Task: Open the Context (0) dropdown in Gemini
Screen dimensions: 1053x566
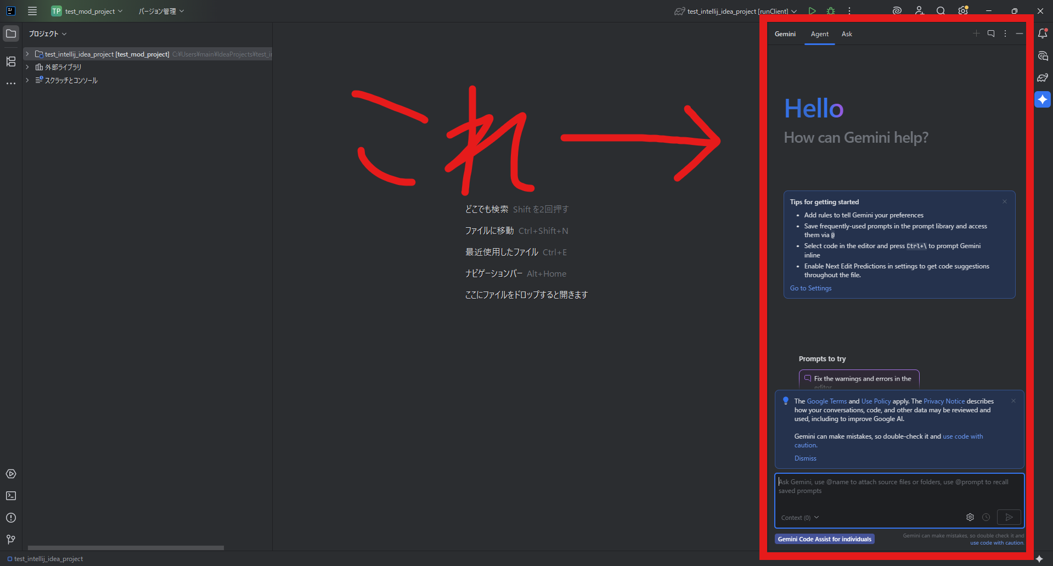Action: 799,517
